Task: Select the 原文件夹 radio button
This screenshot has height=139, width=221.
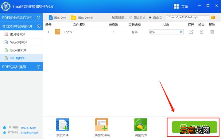Action: tap(131, 18)
